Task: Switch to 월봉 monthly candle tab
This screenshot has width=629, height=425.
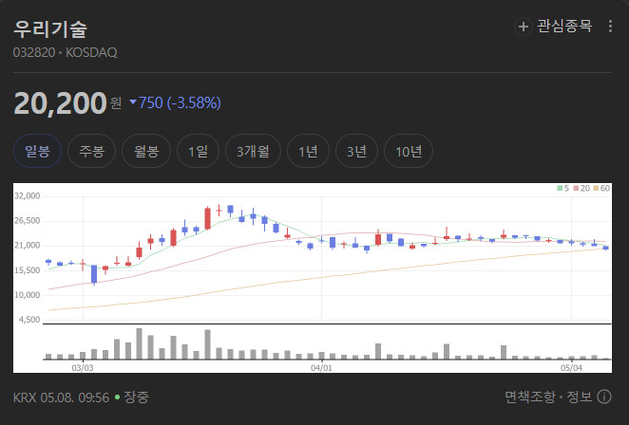Action: click(146, 151)
